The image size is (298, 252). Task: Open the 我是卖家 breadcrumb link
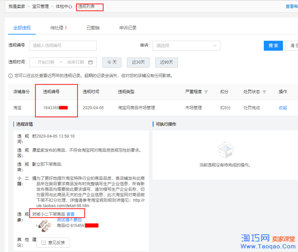[x=17, y=7]
